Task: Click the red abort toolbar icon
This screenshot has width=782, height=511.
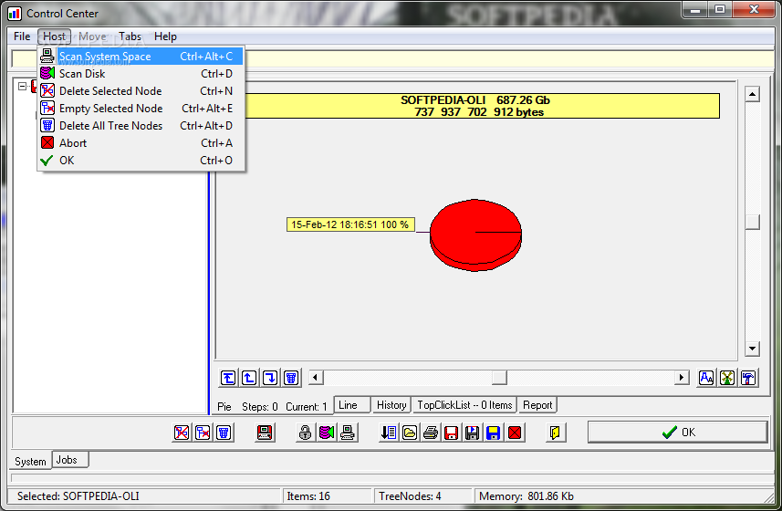Action: tap(515, 433)
